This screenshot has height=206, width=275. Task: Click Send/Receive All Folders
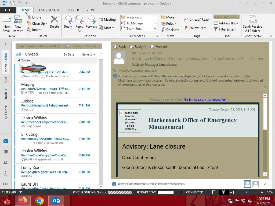[x=252, y=24]
